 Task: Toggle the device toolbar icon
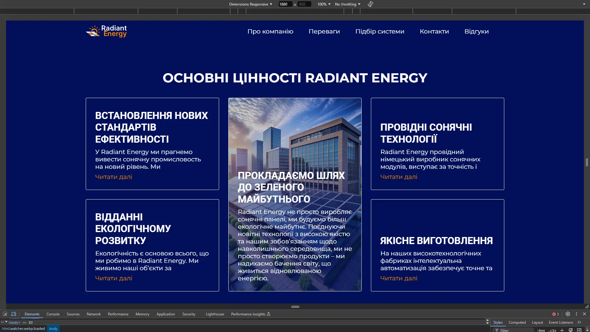[14, 314]
